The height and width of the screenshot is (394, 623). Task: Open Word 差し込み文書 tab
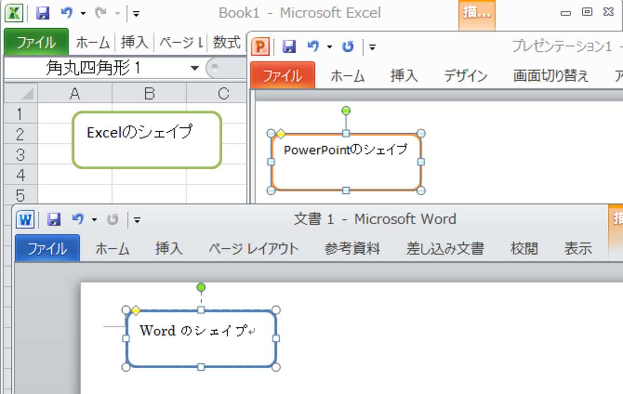[x=445, y=248]
